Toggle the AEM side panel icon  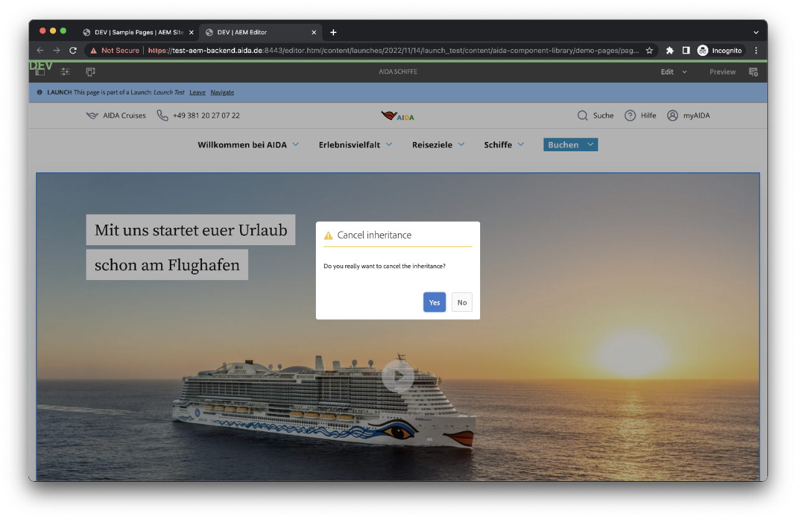[x=40, y=72]
